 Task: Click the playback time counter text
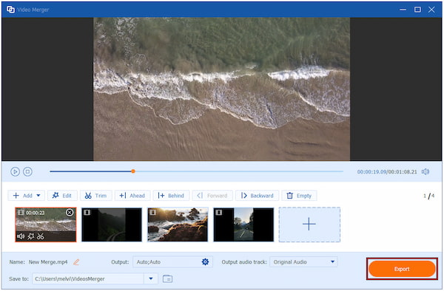(387, 172)
